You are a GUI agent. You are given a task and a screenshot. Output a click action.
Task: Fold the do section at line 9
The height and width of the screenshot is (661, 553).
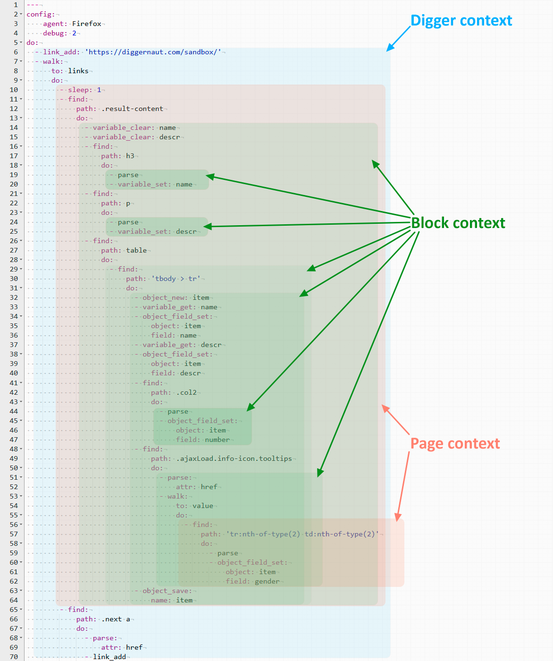[21, 80]
